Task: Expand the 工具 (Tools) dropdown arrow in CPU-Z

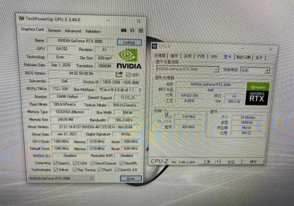Action: pos(218,162)
